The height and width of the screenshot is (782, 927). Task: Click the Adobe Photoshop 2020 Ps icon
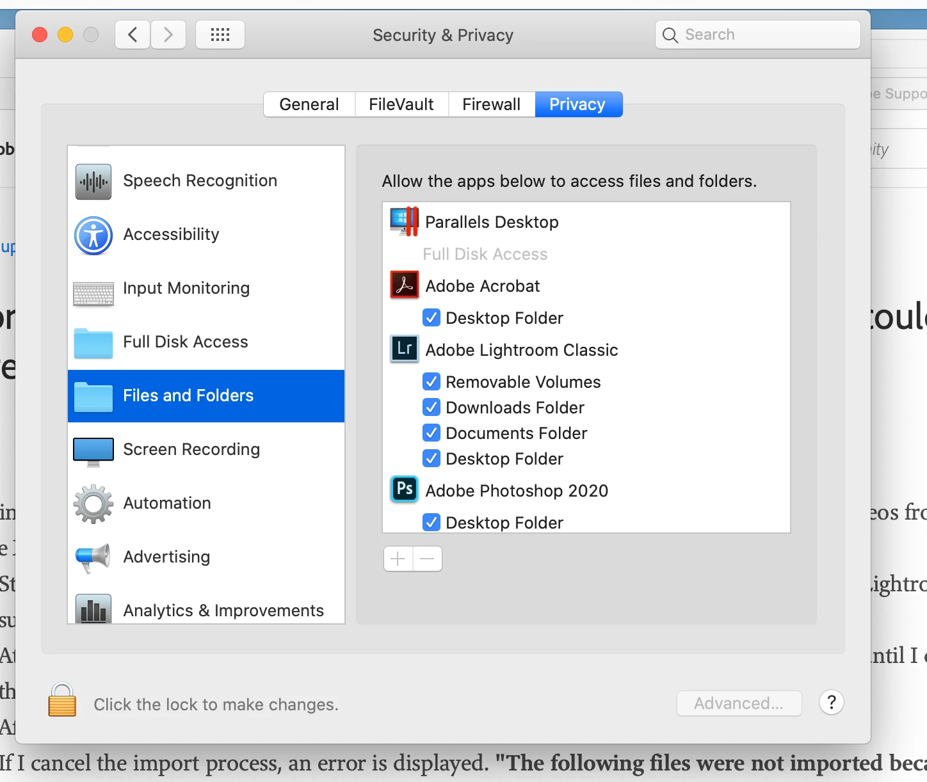(x=405, y=490)
